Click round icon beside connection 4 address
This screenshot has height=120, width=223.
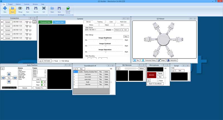(x=30, y=38)
